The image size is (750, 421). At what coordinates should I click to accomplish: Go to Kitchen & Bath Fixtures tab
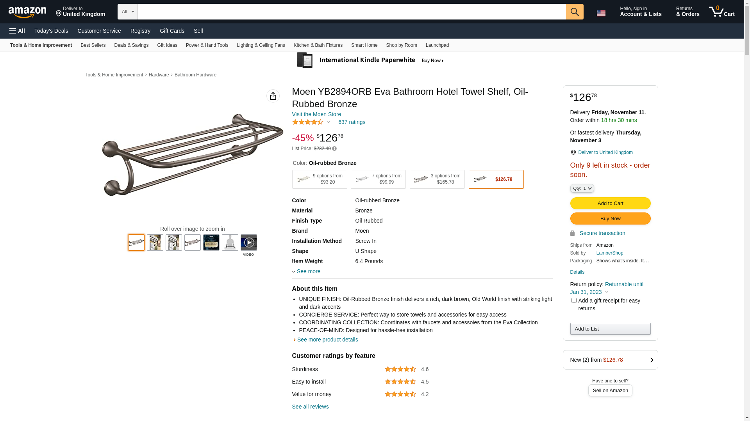318,45
